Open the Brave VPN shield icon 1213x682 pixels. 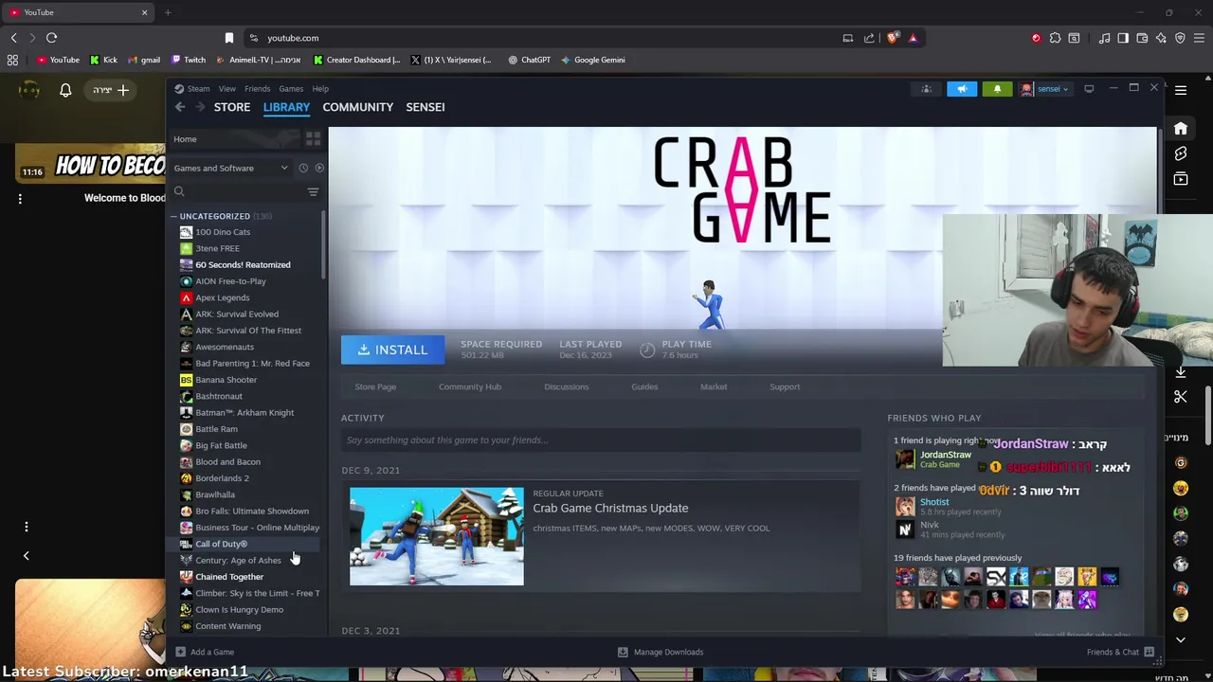[1180, 38]
